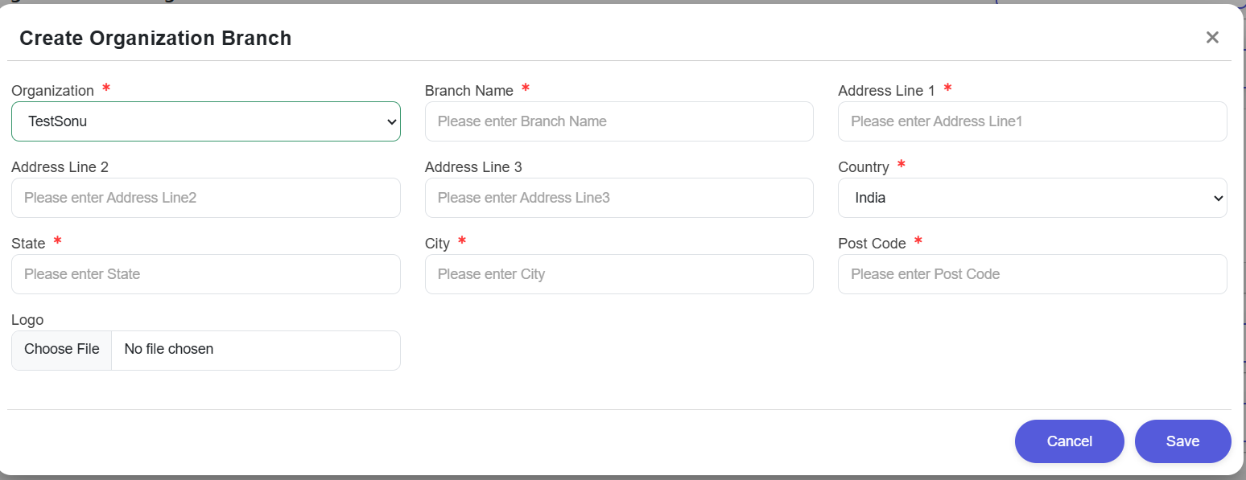Image resolution: width=1246 pixels, height=480 pixels.
Task: Select the Address Line 3 text box
Action: (x=619, y=198)
